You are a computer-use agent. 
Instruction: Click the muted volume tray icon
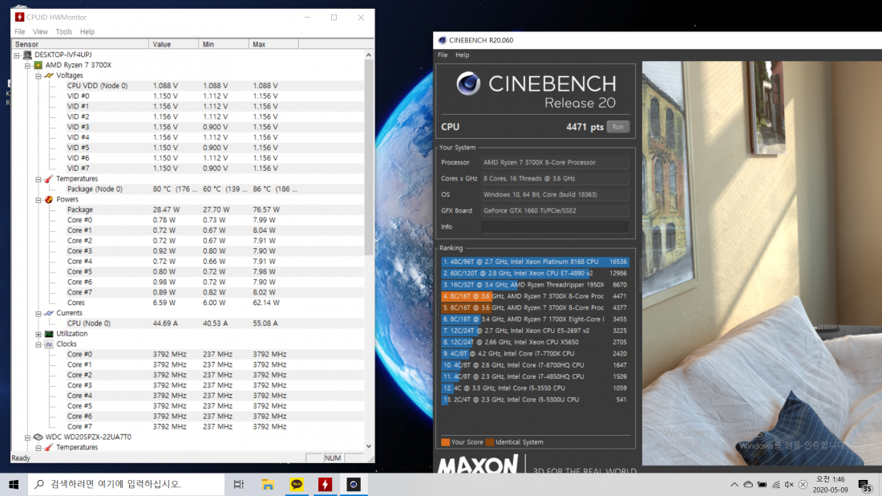tap(789, 484)
